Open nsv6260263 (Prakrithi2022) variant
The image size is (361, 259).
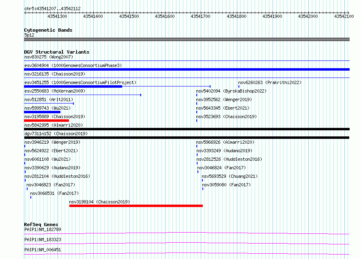pos(270,82)
